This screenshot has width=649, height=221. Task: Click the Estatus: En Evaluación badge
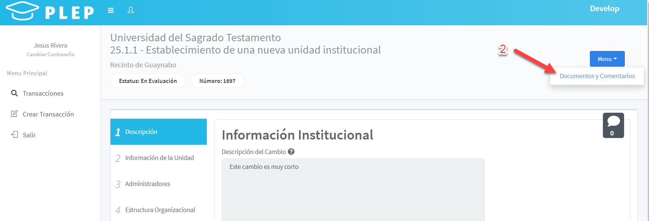point(148,81)
